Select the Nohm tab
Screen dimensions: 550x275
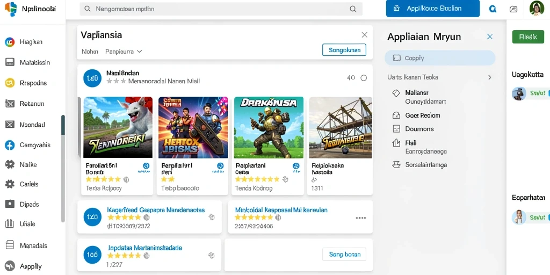click(90, 51)
